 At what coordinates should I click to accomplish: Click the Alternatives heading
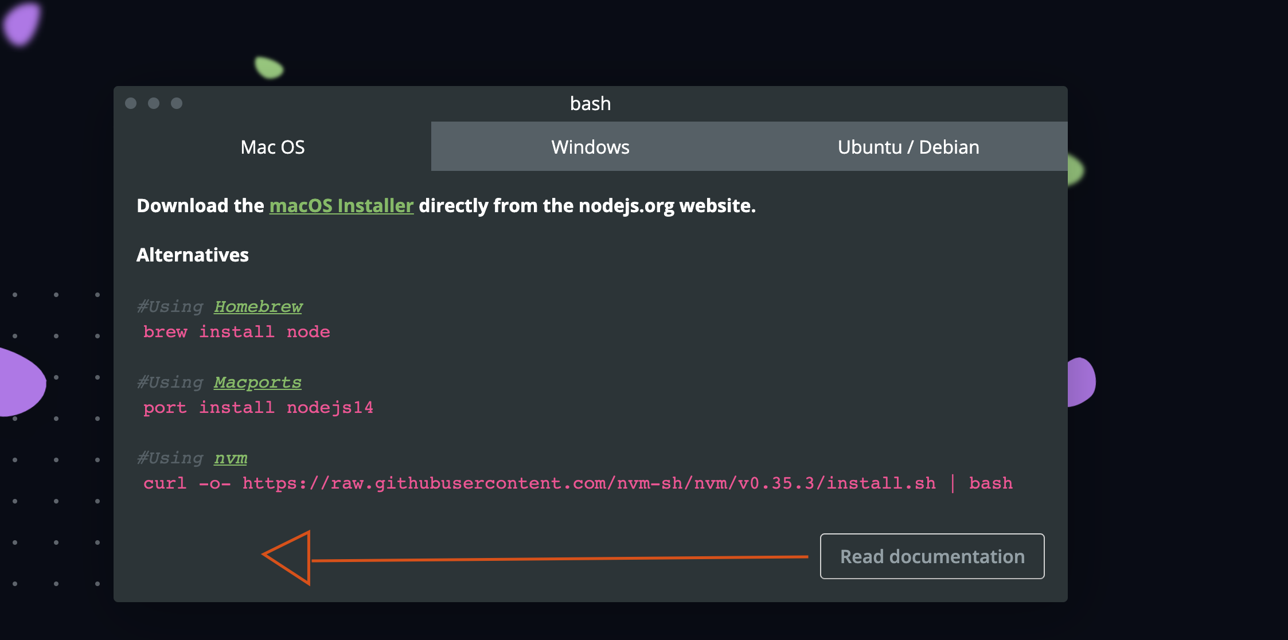(193, 255)
